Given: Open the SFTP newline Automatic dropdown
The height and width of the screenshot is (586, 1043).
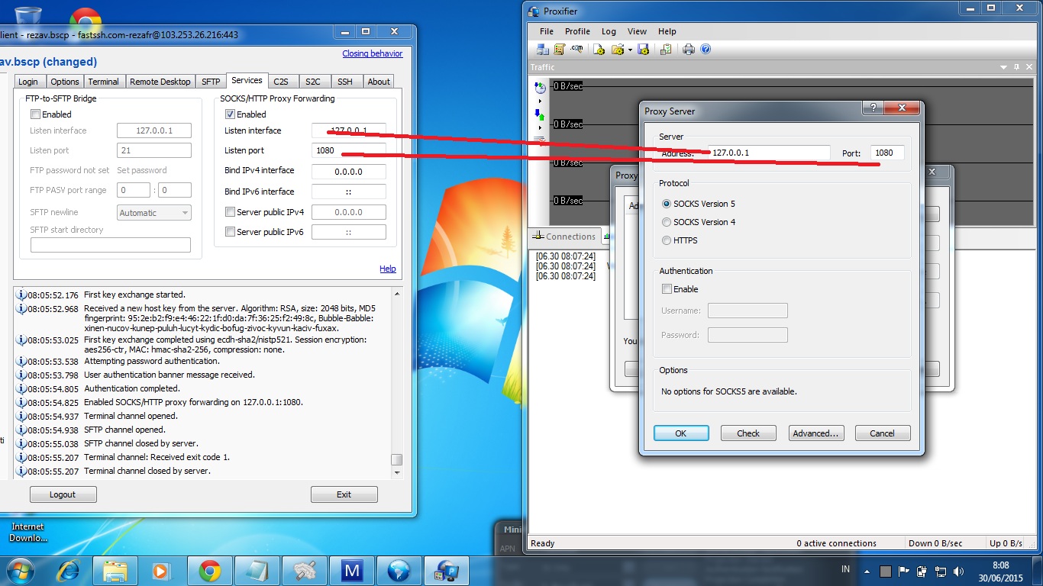Looking at the screenshot, I should pos(153,213).
